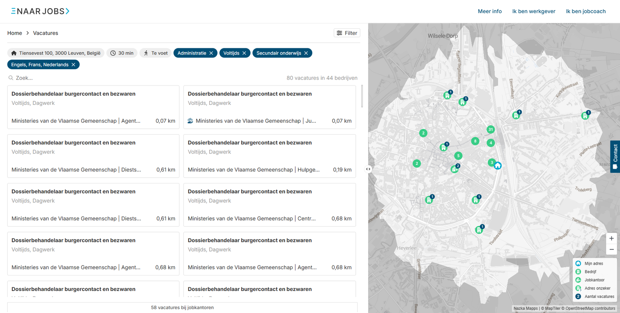
Task: Go to Ik ben werkgever
Action: click(x=534, y=11)
